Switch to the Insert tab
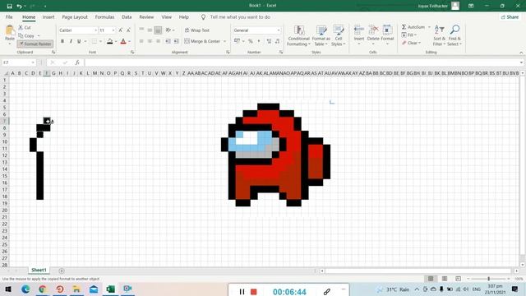 click(x=48, y=16)
